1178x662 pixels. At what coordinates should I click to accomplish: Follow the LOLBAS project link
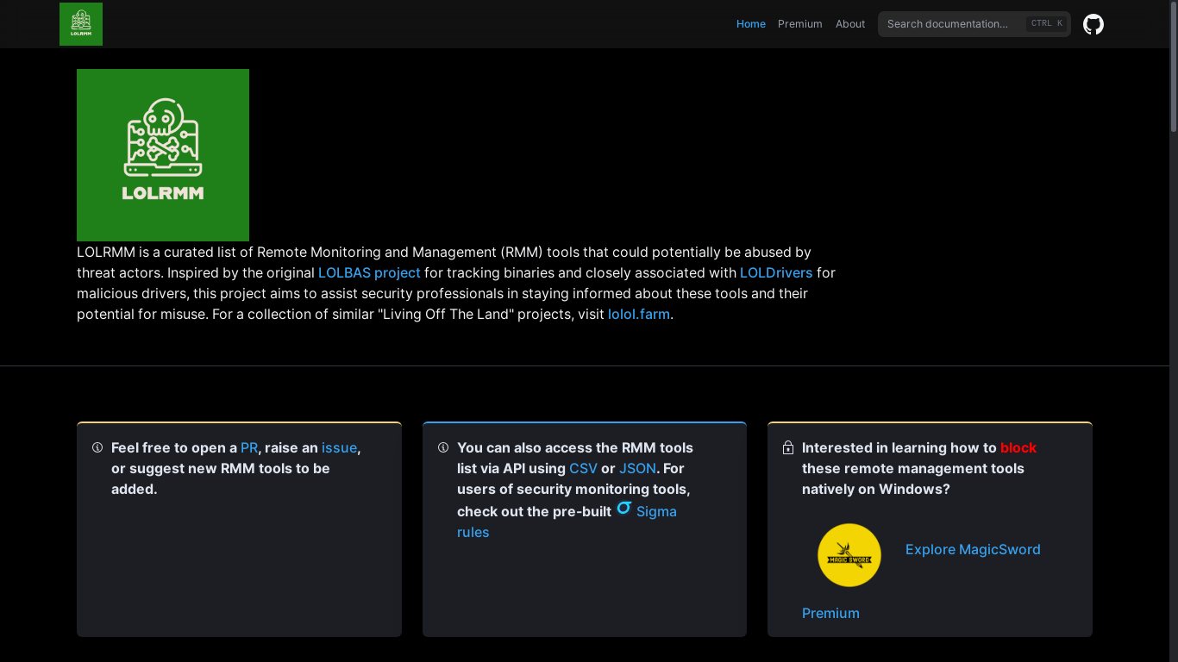point(369,272)
